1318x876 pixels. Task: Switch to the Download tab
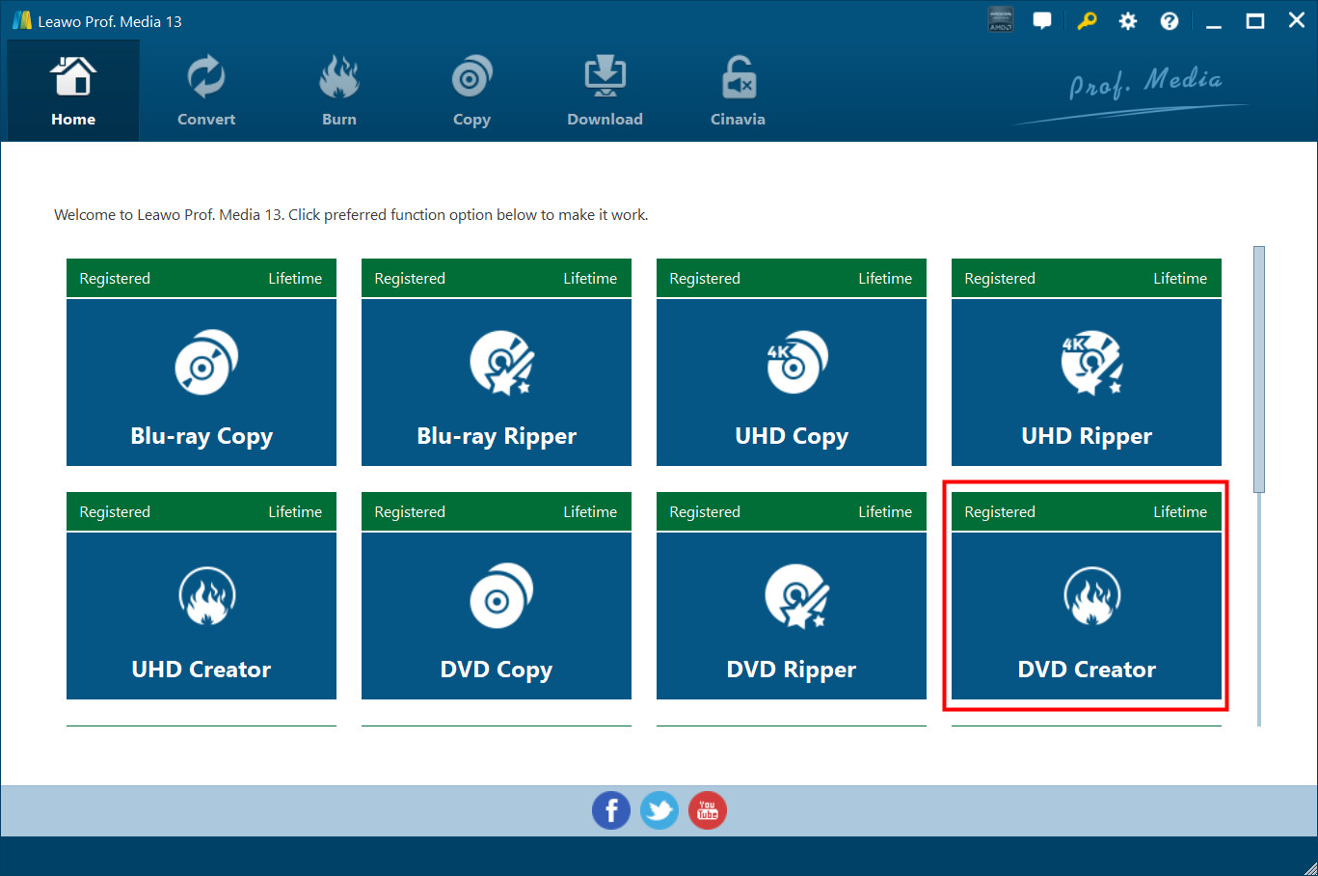[605, 93]
